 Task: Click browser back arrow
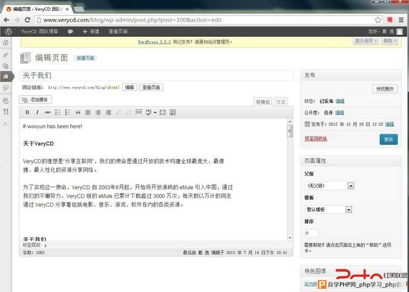point(6,20)
